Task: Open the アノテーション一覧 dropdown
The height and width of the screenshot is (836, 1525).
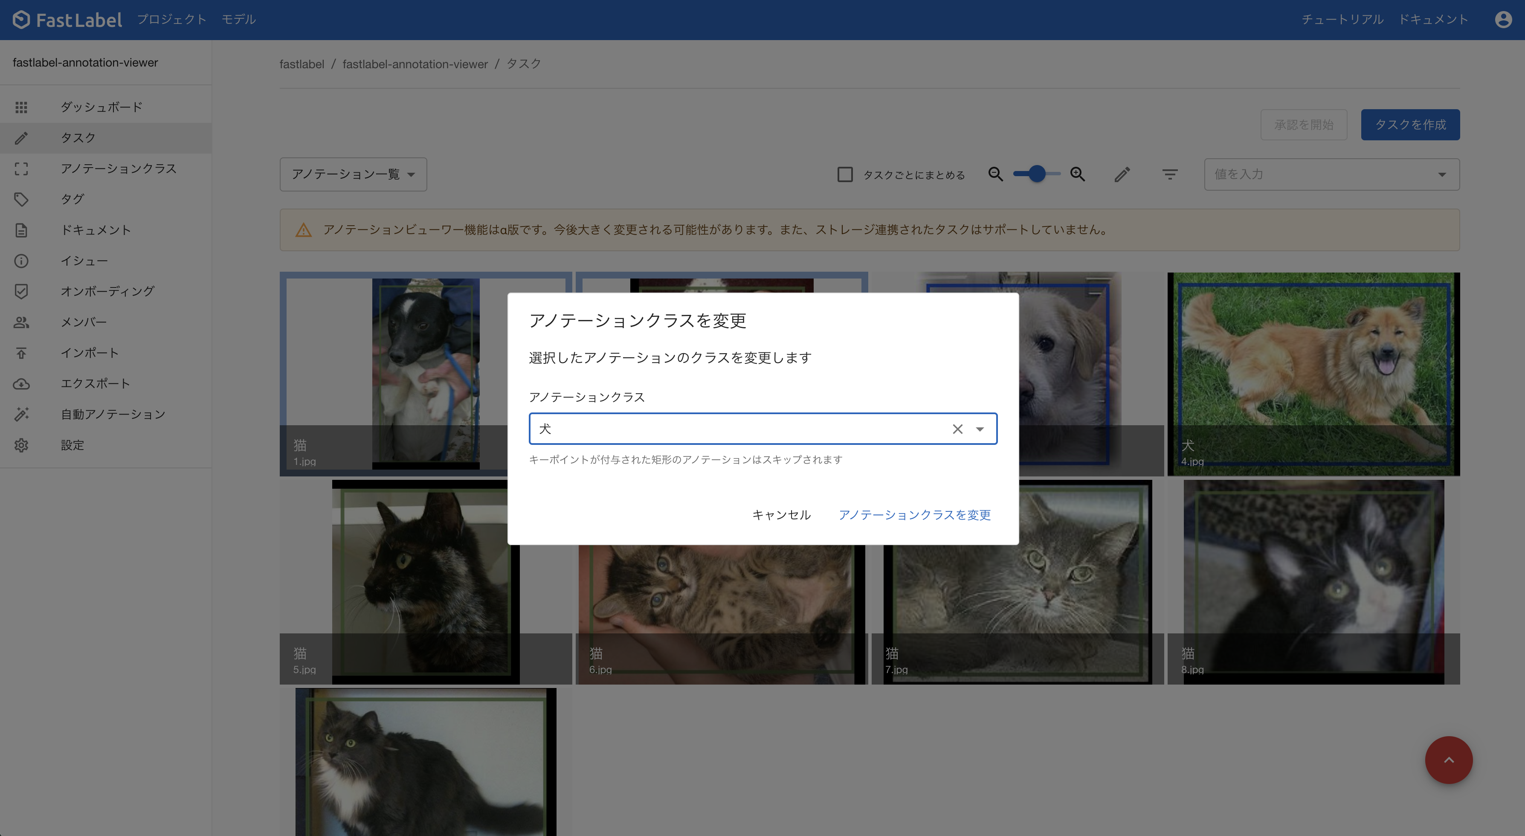Action: [x=353, y=174]
